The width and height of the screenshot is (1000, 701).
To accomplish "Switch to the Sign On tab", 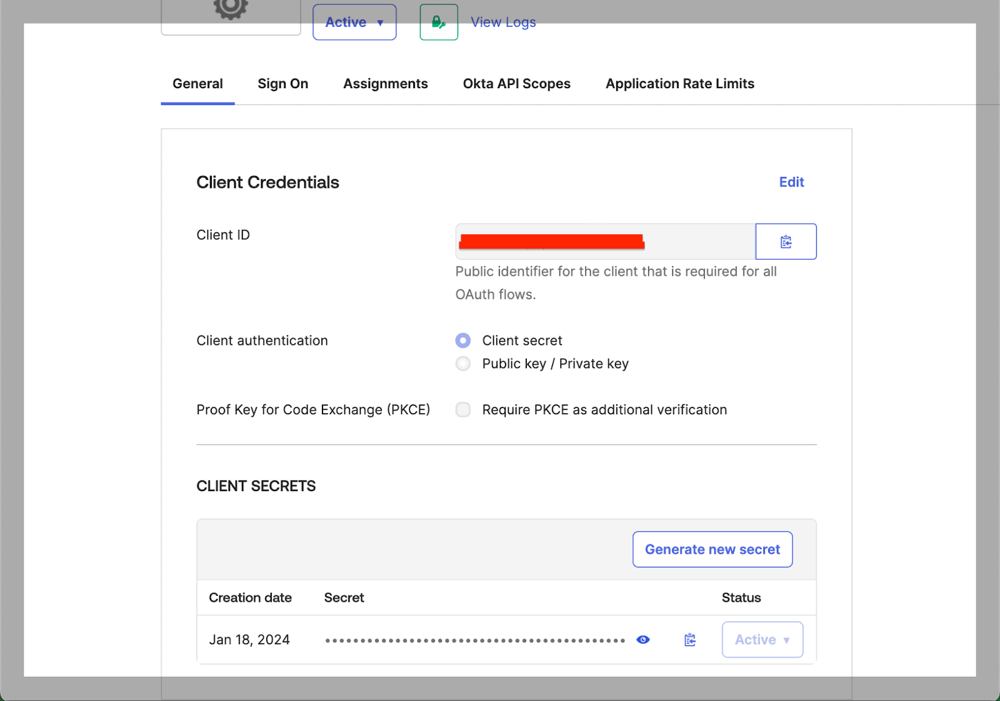I will pyautogui.click(x=282, y=83).
